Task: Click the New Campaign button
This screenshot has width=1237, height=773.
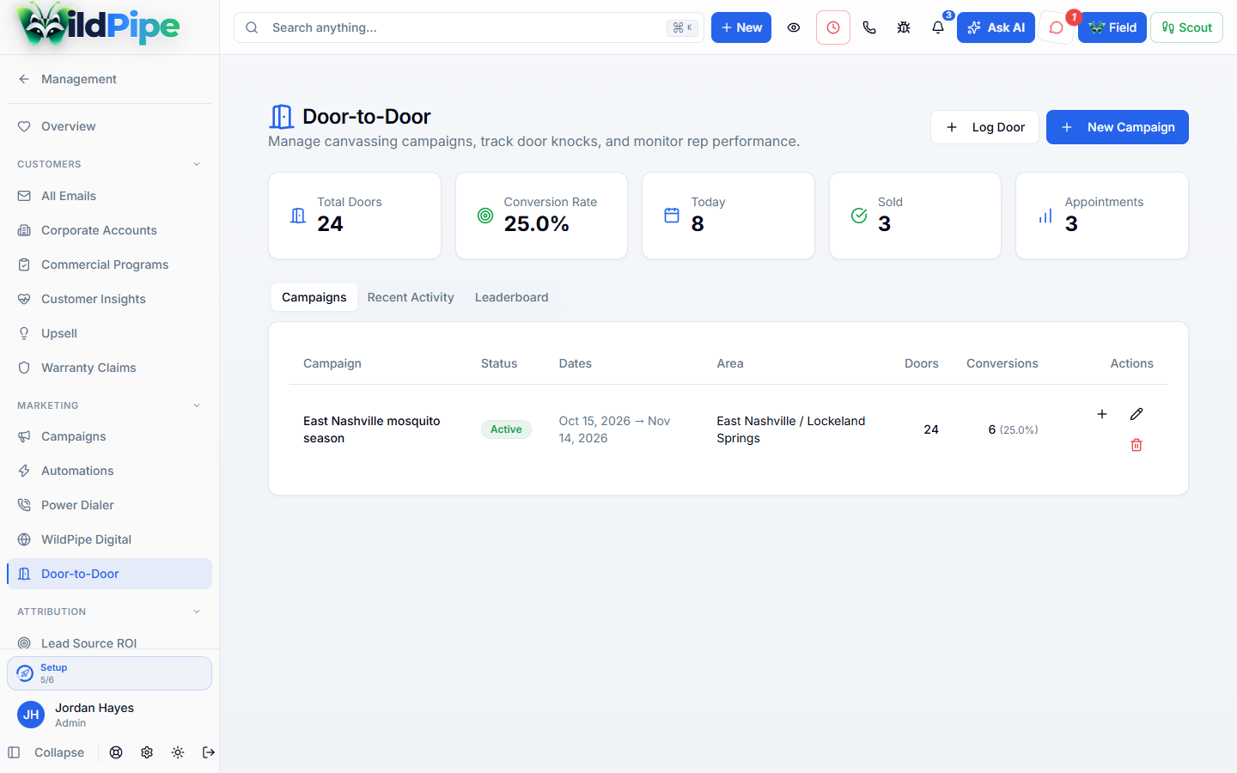Action: pyautogui.click(x=1118, y=127)
